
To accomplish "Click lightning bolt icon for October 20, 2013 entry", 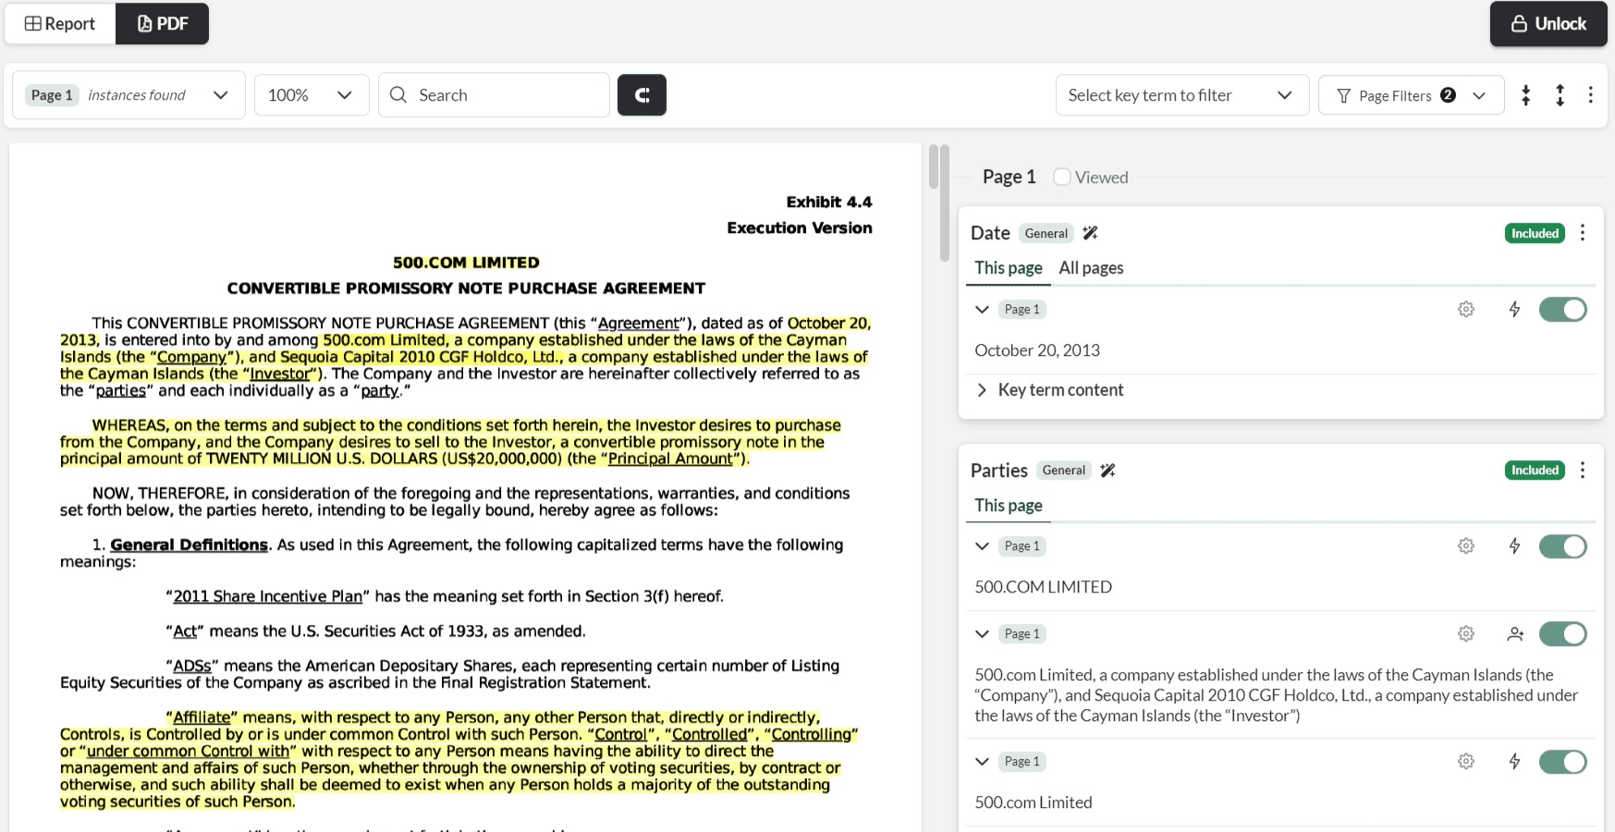I will tap(1514, 310).
